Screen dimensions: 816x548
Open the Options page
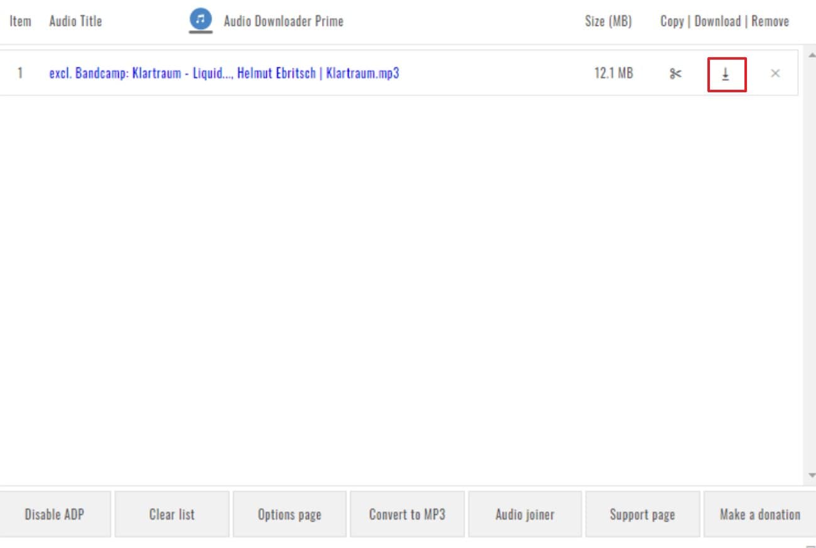[289, 515]
